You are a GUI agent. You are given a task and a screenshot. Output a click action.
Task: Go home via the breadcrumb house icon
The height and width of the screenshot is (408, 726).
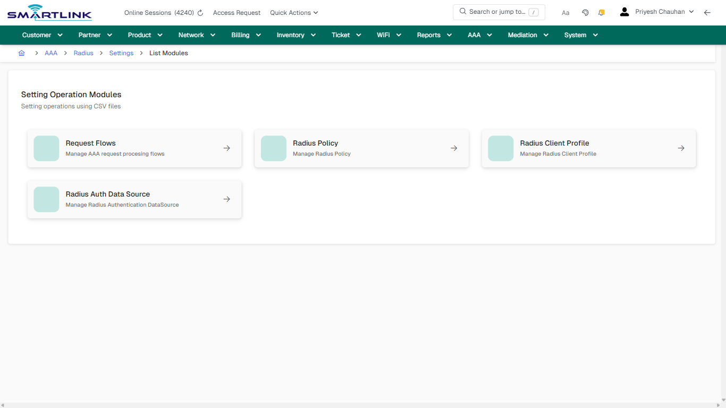pos(21,53)
